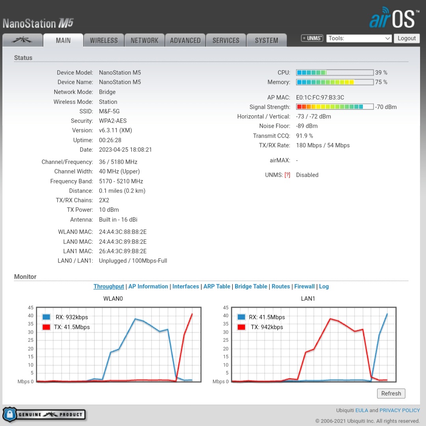
Task: Open the Ubiquiti EULA link
Action: coord(362,410)
